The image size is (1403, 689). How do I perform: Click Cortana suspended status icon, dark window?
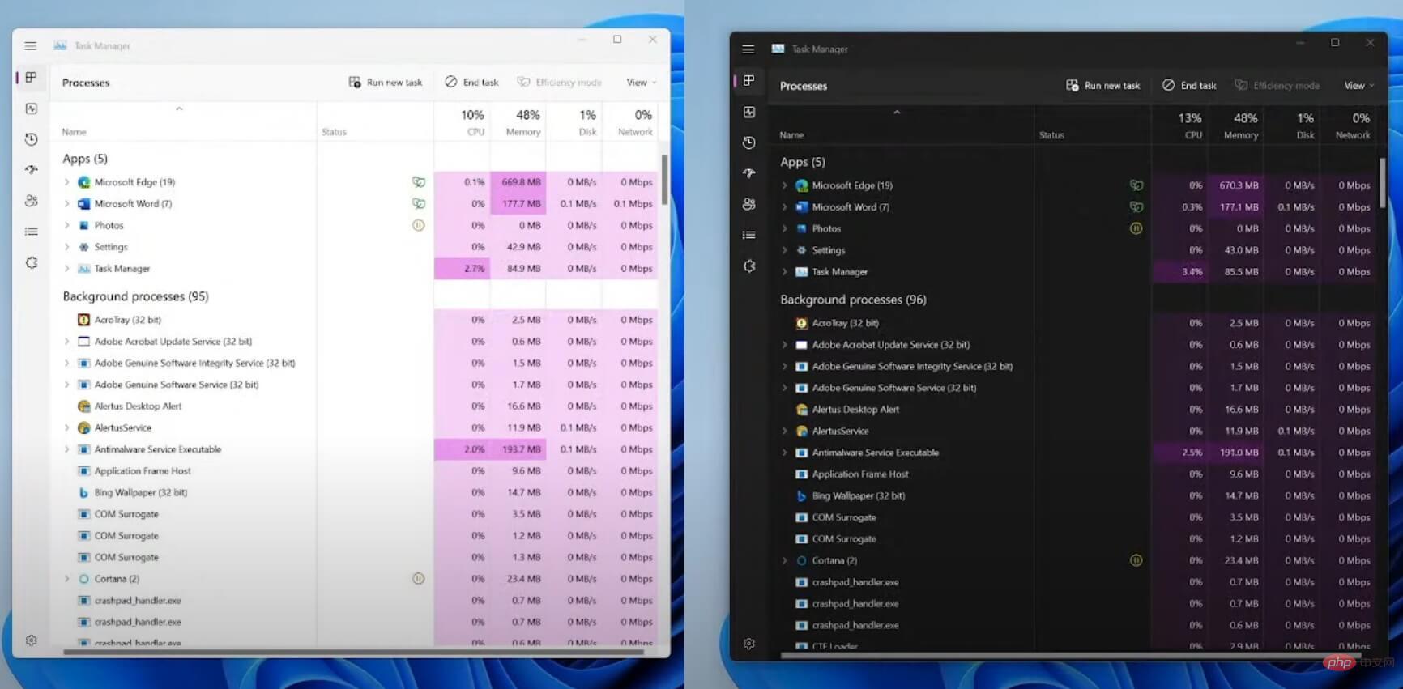1136,560
